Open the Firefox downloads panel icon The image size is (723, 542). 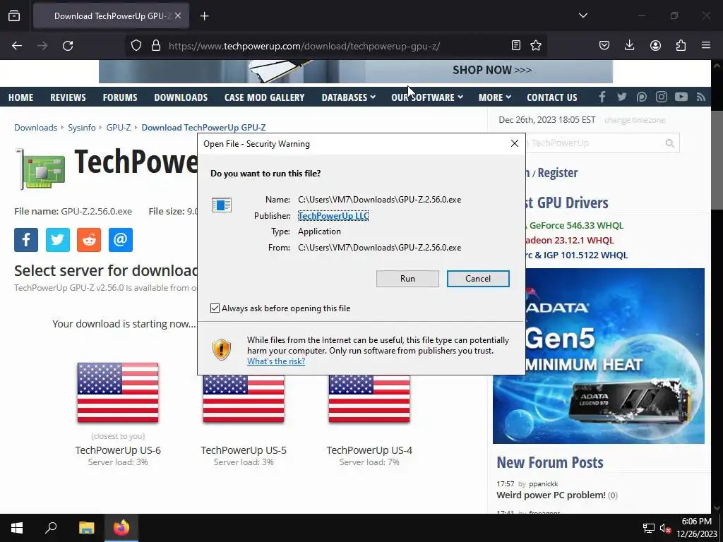pyautogui.click(x=629, y=46)
